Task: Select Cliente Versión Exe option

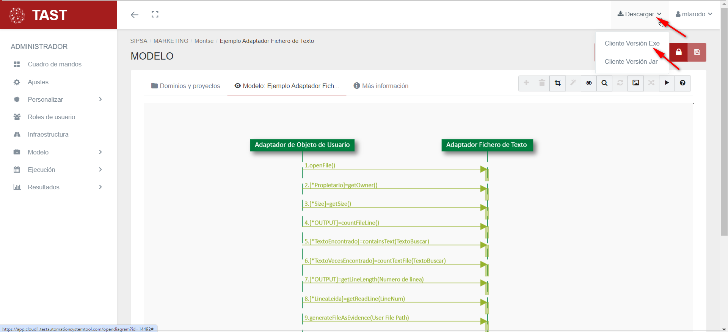Action: [x=632, y=43]
